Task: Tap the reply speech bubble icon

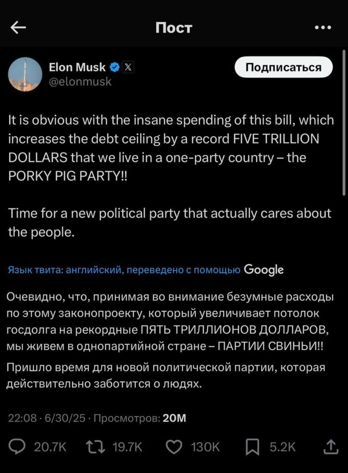Action: coord(18,447)
